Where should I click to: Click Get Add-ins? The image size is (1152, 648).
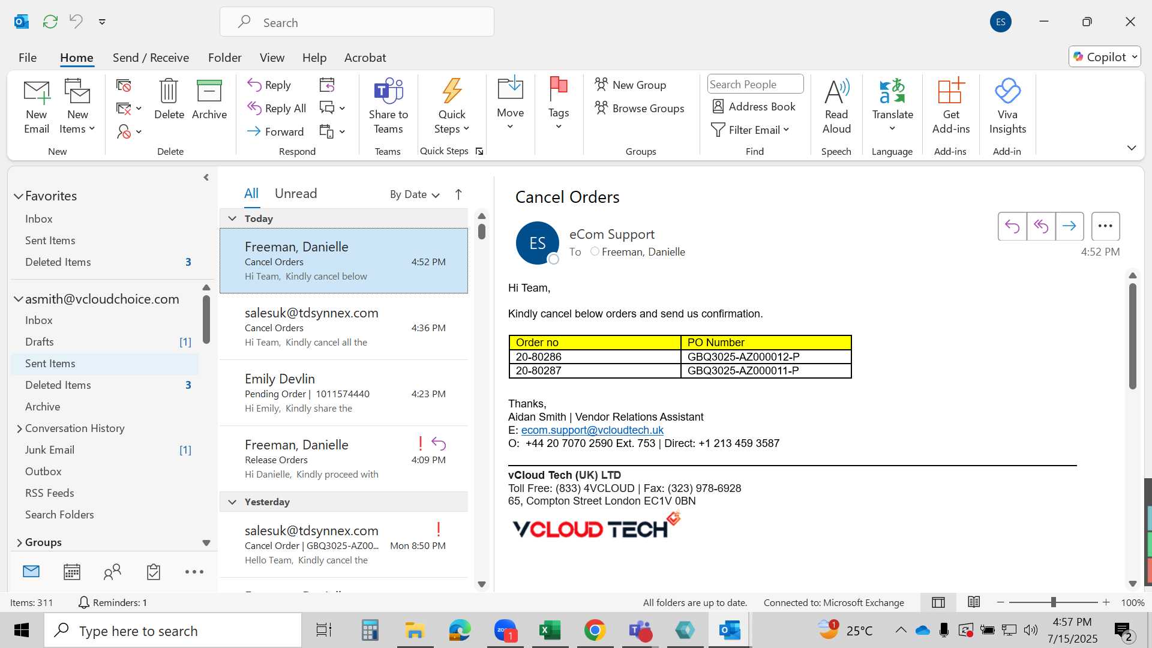click(x=950, y=107)
